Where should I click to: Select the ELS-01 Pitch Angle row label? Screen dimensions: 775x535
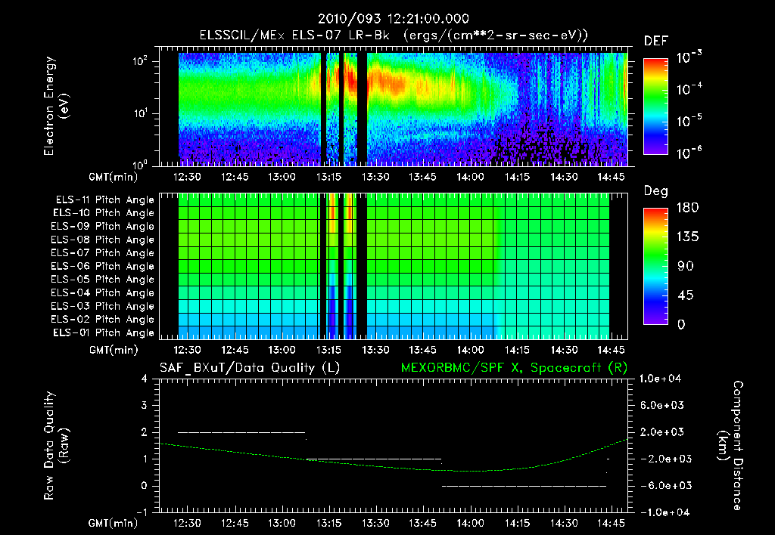[x=104, y=332]
